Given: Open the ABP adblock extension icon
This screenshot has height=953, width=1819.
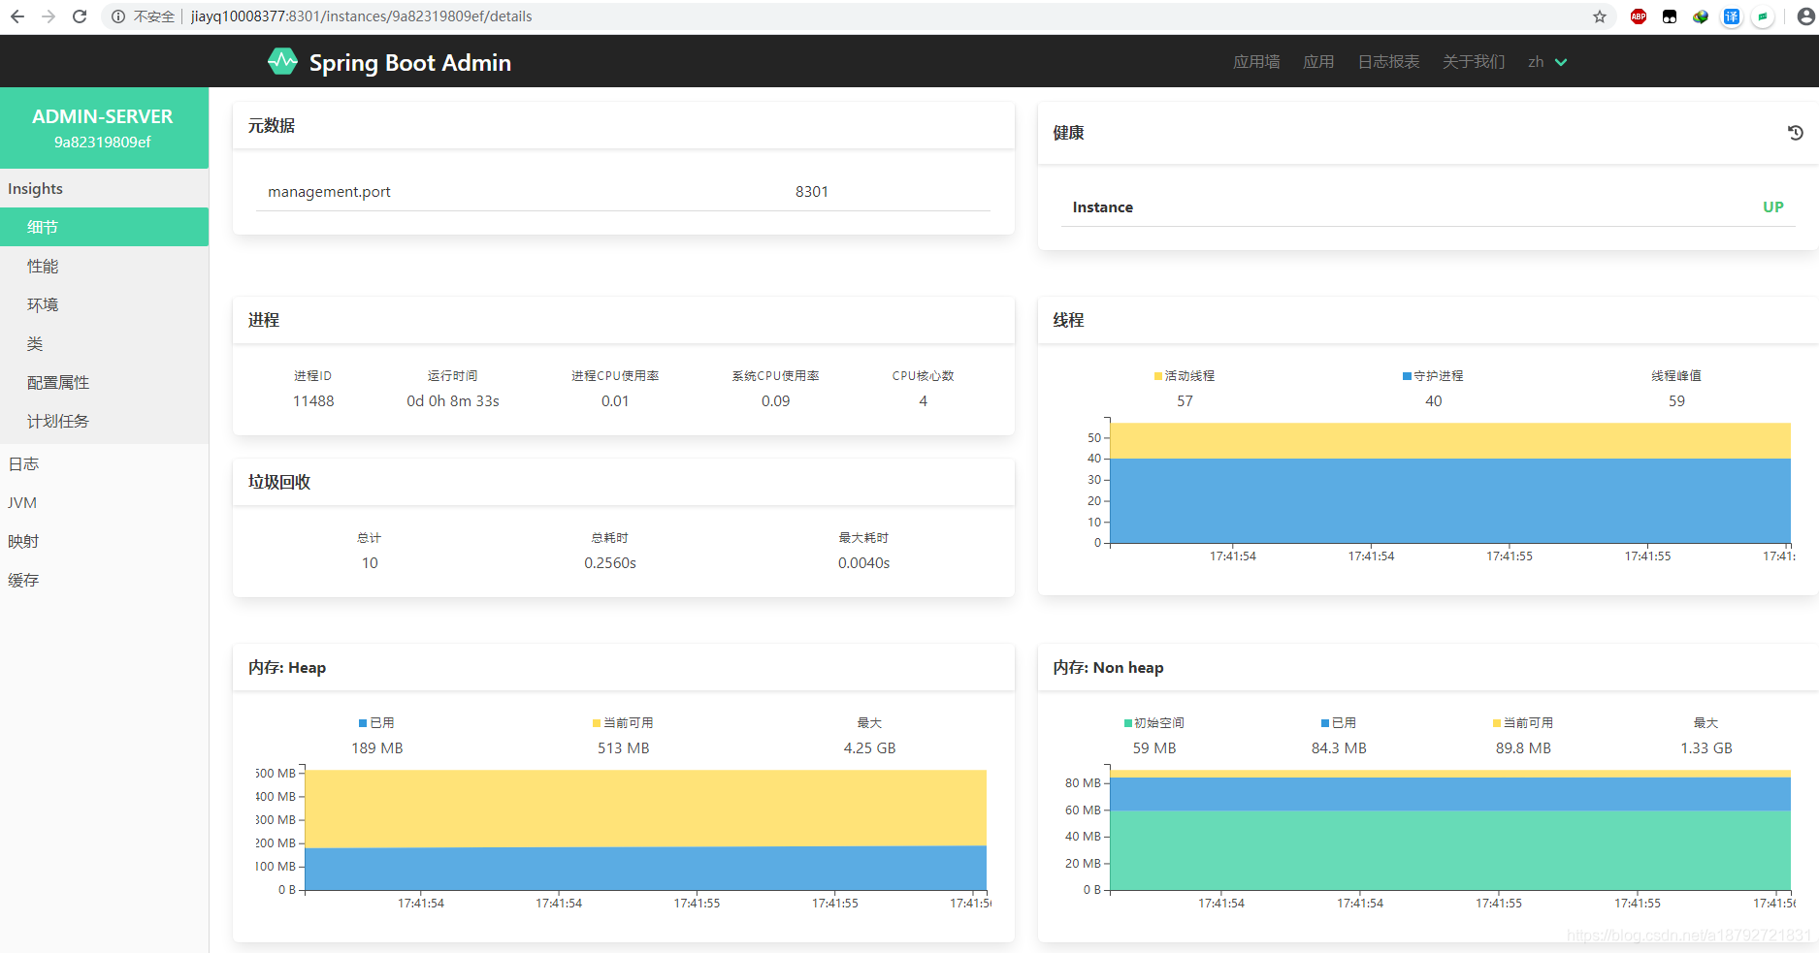Looking at the screenshot, I should [x=1639, y=16].
